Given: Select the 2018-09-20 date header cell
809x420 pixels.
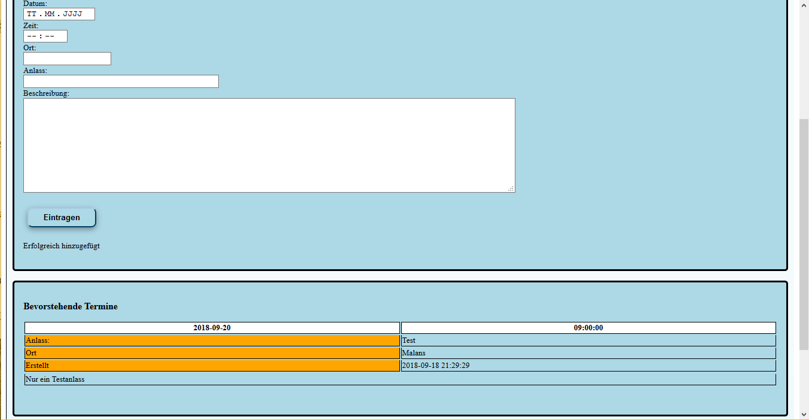Looking at the screenshot, I should tap(212, 328).
